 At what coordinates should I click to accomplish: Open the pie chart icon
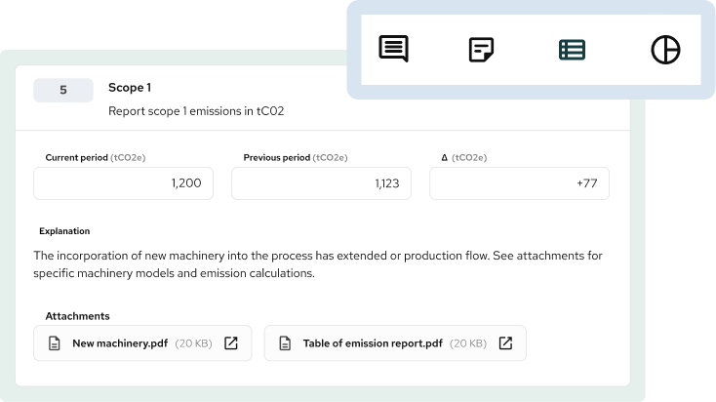coord(664,50)
